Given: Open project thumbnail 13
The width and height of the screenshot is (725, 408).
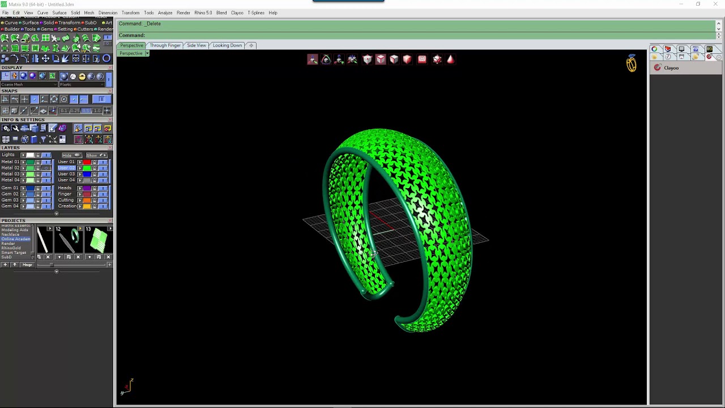Looking at the screenshot, I should 98,240.
